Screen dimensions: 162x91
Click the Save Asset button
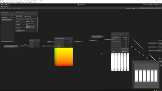(3, 8)
